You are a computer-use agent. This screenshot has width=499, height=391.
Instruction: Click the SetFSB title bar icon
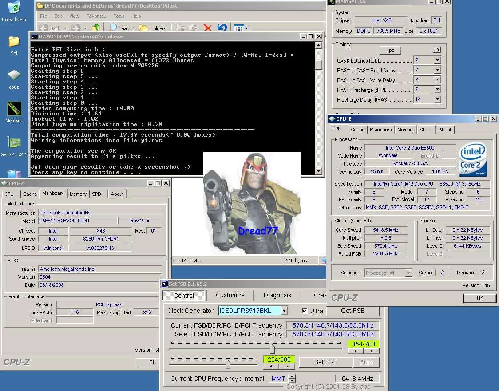click(x=165, y=284)
